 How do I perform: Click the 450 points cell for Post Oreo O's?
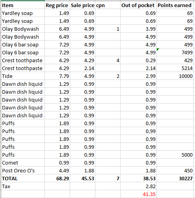click(175, 170)
